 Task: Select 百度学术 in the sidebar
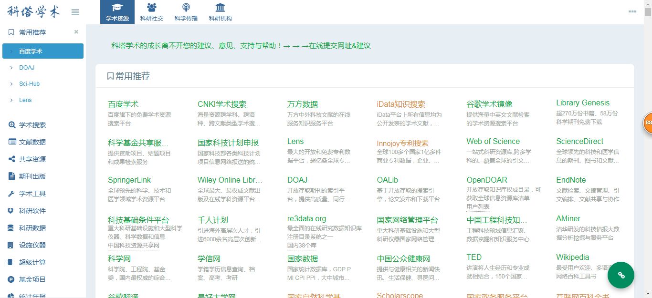tap(43, 51)
